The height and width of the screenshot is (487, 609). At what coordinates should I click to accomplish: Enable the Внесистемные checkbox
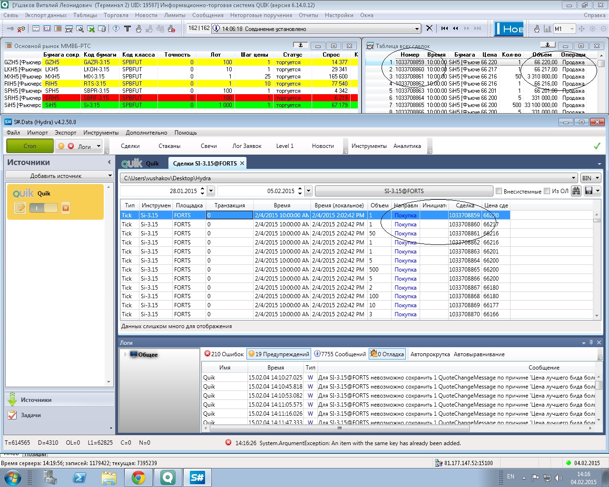tap(499, 191)
